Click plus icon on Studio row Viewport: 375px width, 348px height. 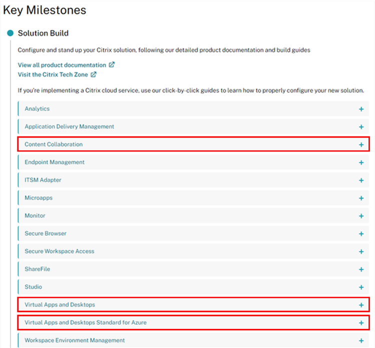click(x=361, y=287)
